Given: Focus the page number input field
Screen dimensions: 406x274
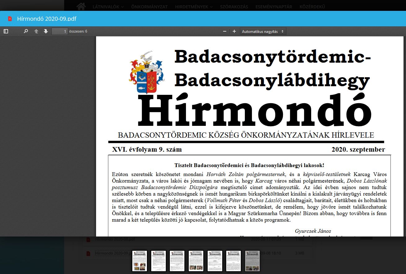Looking at the screenshot, I should point(60,31).
